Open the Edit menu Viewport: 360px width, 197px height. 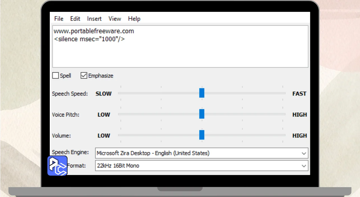click(x=75, y=19)
